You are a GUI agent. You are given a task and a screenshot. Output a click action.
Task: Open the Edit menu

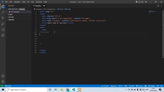click(11, 2)
